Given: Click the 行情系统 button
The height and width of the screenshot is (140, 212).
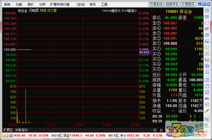Looking at the screenshot, I should click(x=156, y=4).
